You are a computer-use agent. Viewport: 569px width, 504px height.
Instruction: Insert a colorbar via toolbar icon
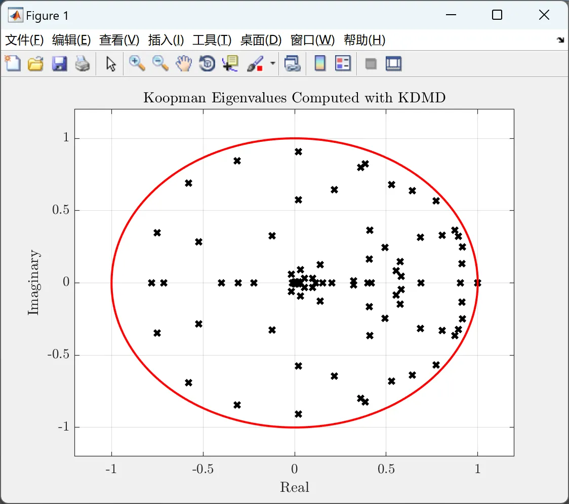pos(320,63)
